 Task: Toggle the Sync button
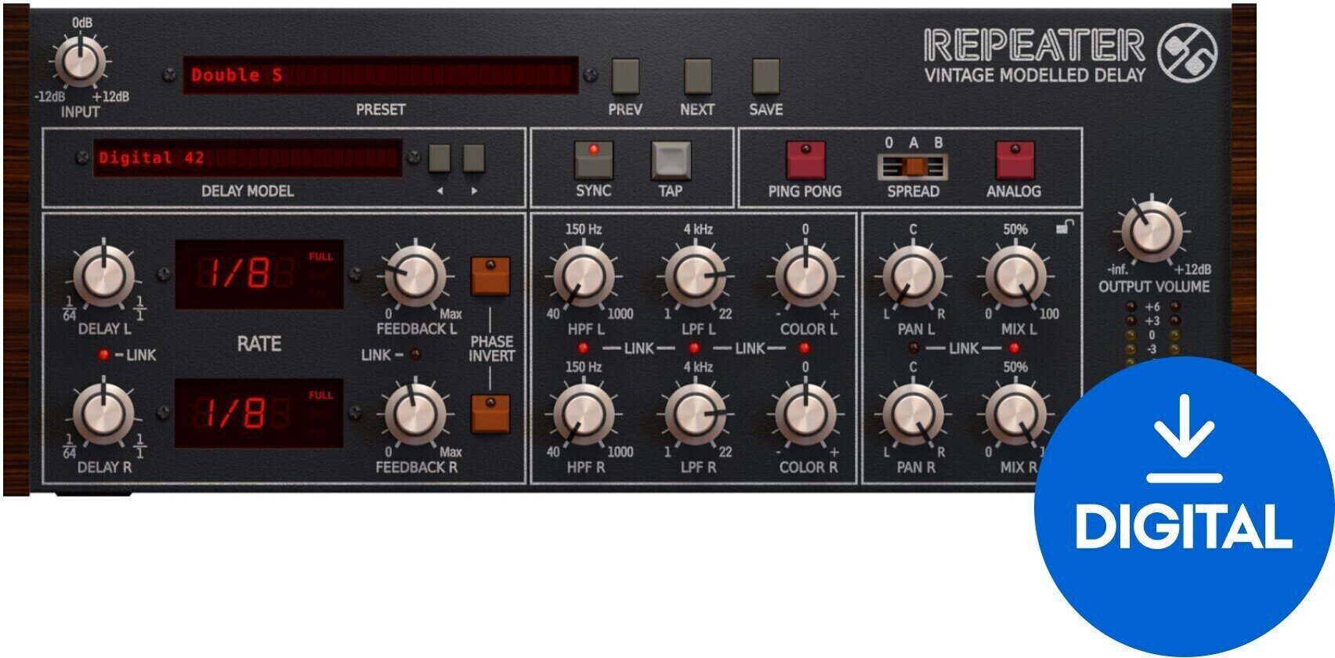tap(593, 161)
